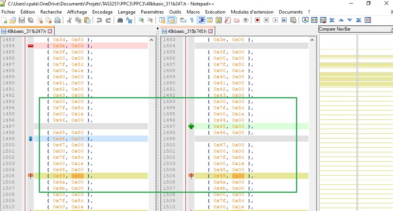This screenshot has height=211, width=393.
Task: Open the Recherche menu
Action: (51, 12)
